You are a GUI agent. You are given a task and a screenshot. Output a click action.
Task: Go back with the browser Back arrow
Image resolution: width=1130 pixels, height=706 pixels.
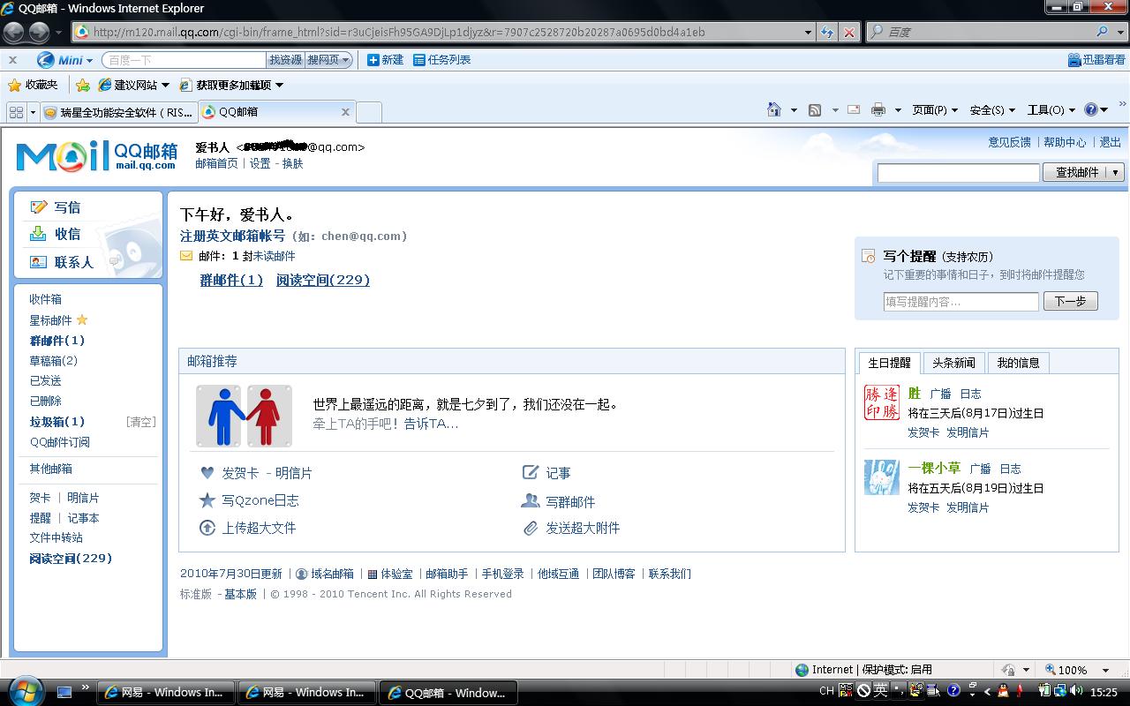14,33
